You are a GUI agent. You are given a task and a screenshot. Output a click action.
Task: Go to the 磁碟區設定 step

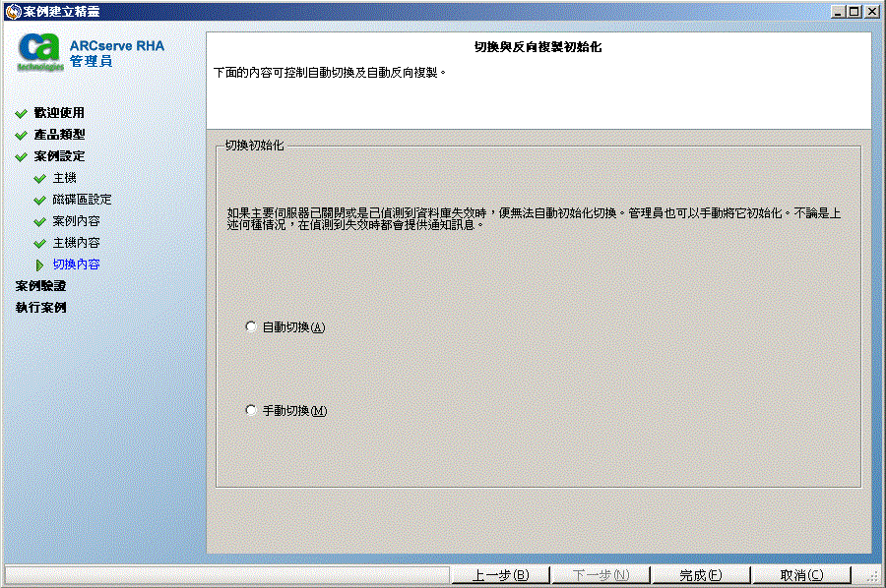coord(82,200)
